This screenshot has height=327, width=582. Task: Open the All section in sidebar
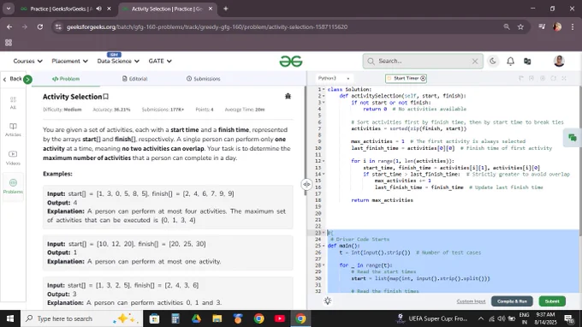(x=13, y=103)
